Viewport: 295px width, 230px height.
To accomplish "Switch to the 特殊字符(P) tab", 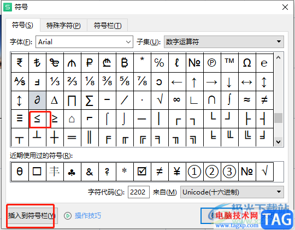I will [x=63, y=26].
